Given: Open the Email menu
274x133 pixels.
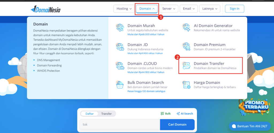Looking at the screenshot, I should pyautogui.click(x=189, y=9).
